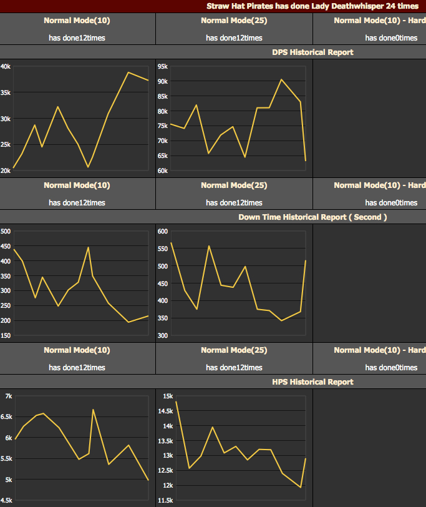
Task: Click the DPS Historical Report heading
Action: 312,52
